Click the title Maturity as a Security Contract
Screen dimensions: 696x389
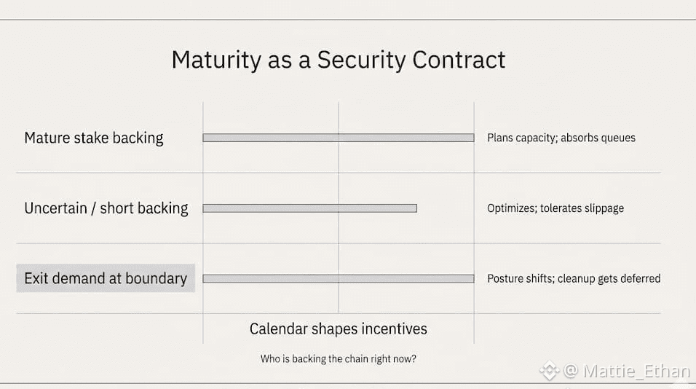(x=339, y=60)
